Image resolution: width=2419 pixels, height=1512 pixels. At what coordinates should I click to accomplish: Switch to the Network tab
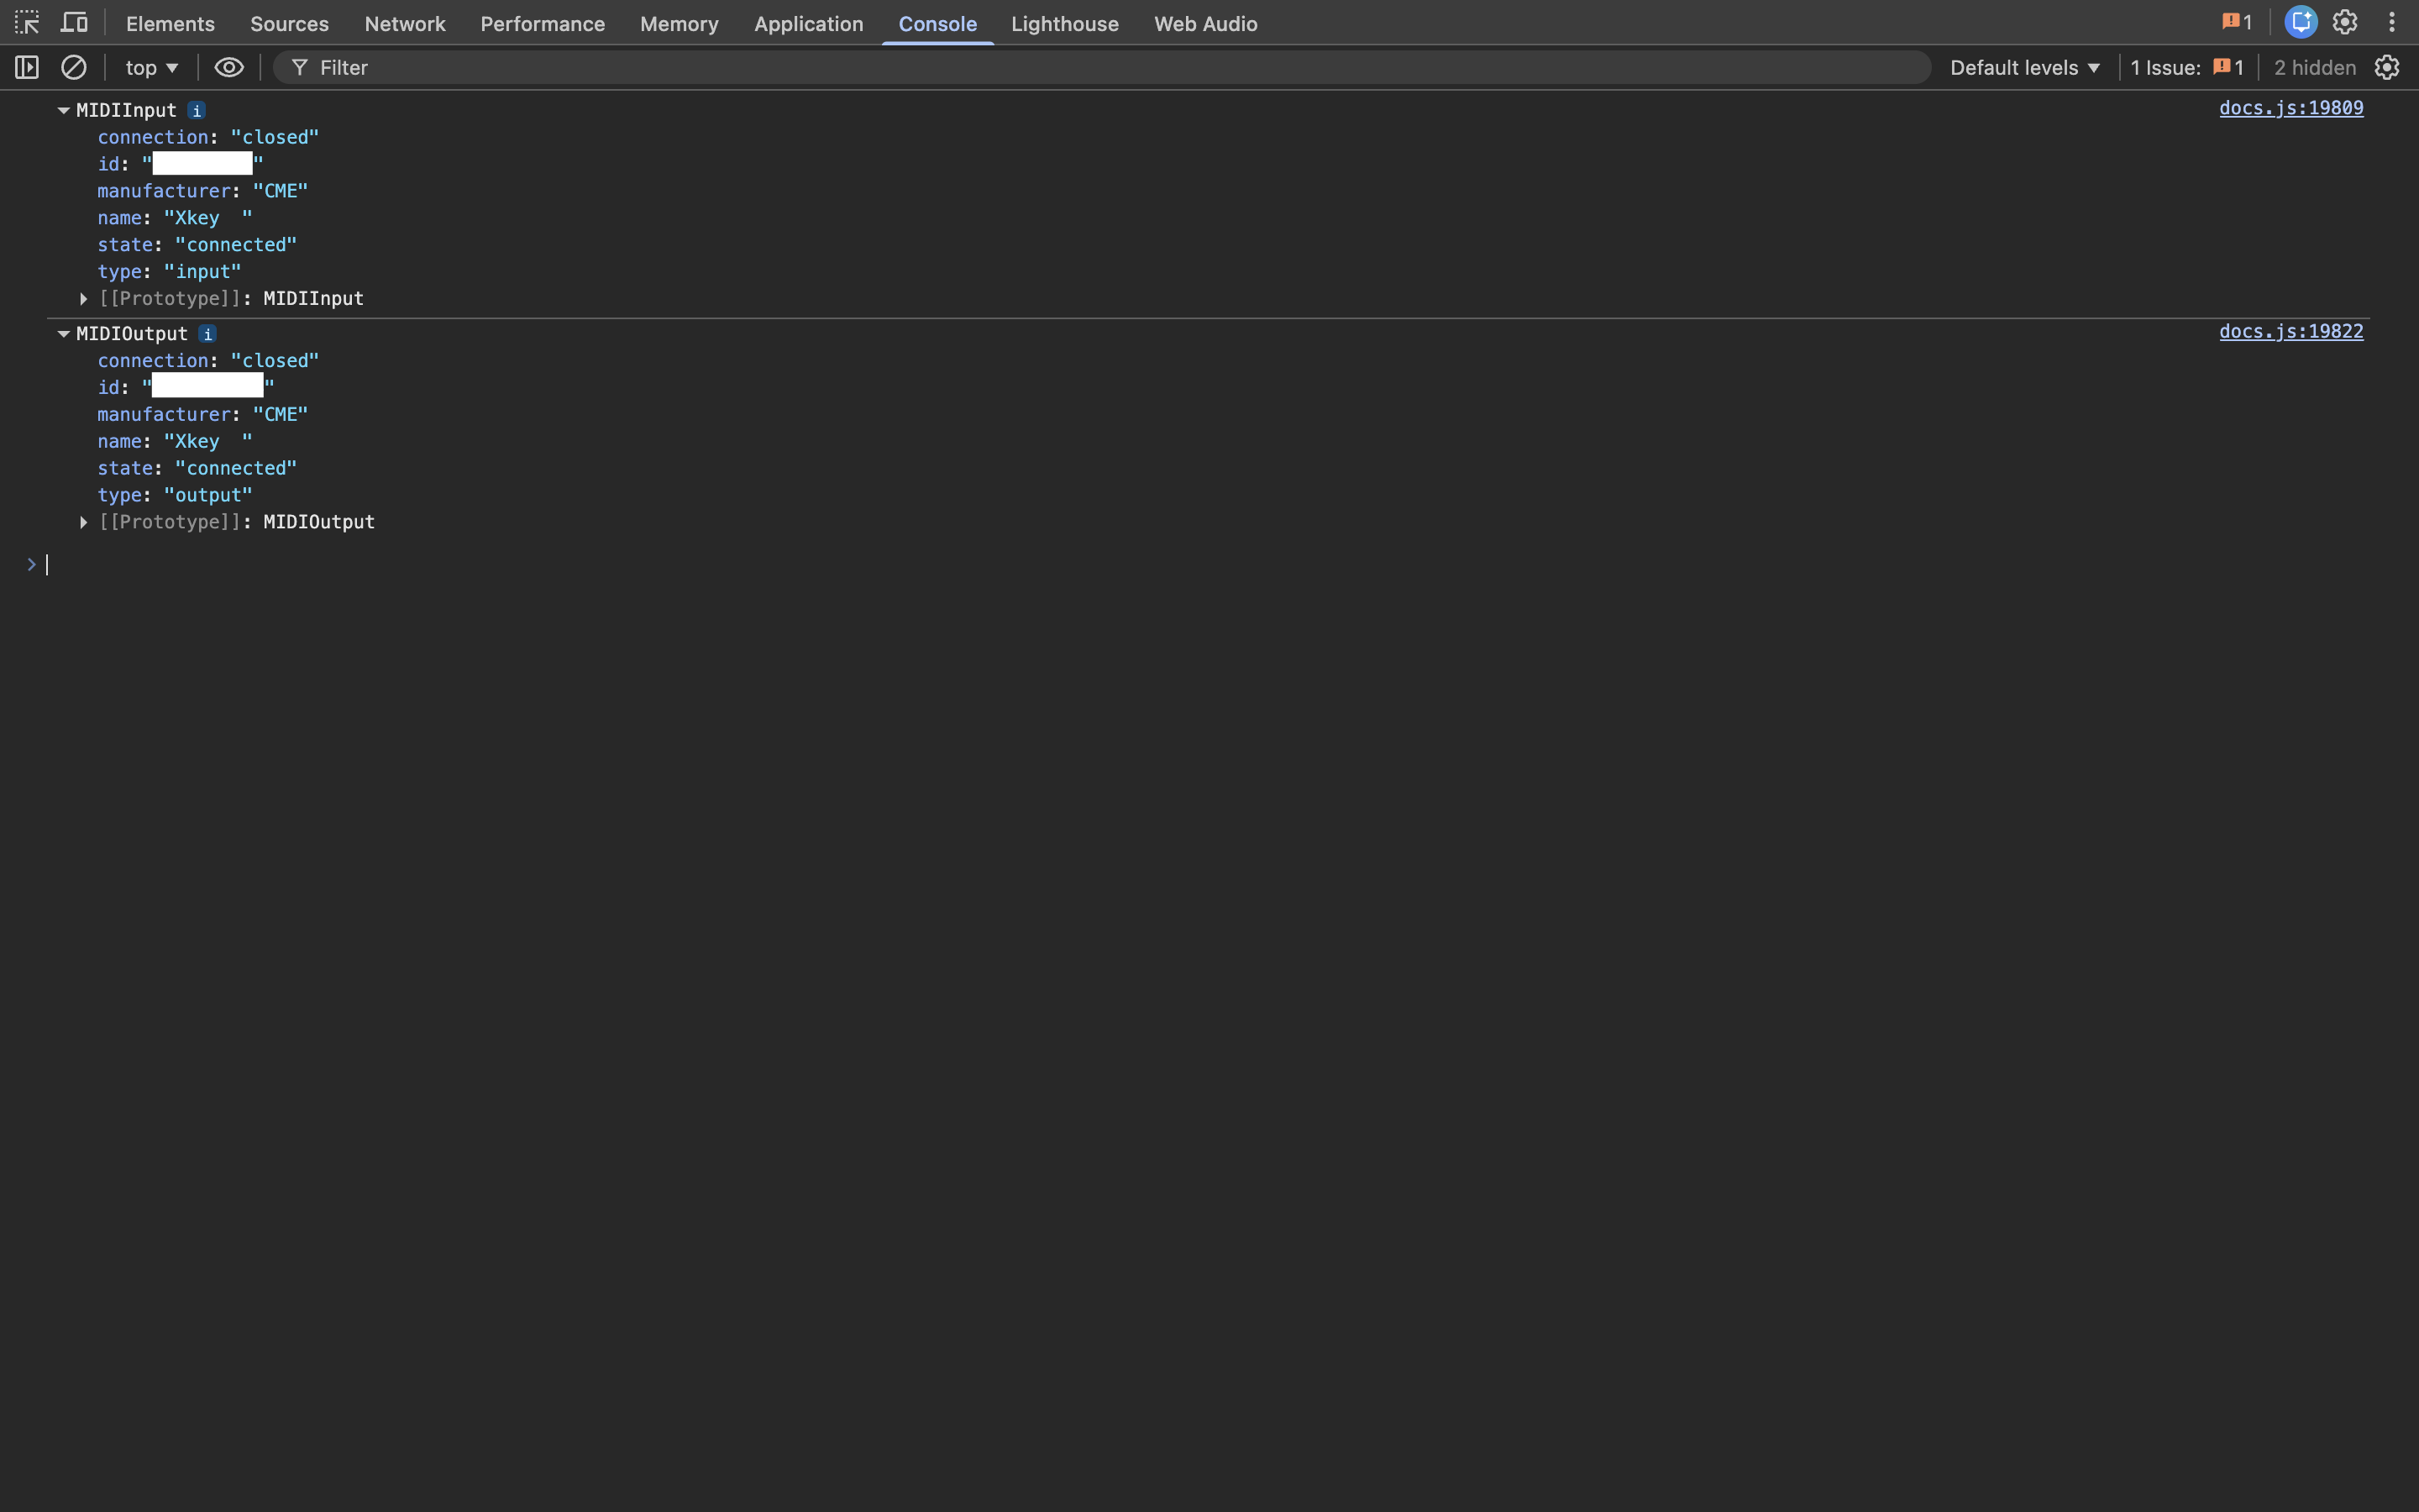[x=404, y=23]
